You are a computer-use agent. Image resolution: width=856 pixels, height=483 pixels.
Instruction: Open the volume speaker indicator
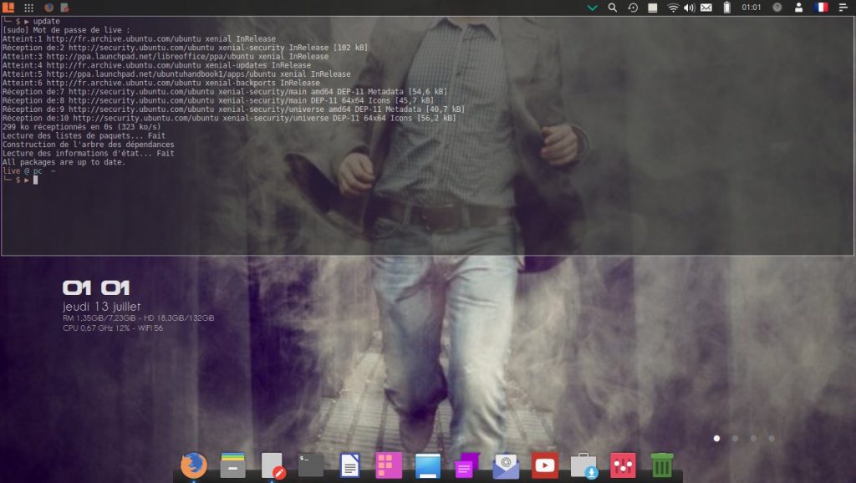(689, 8)
